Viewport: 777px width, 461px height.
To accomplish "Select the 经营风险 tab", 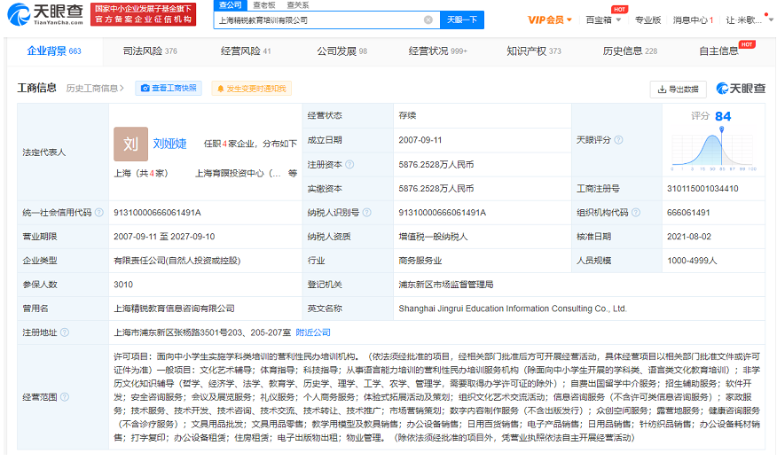I will point(246,51).
